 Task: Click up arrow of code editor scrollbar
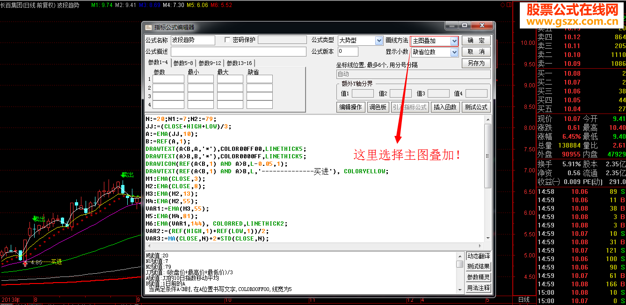[x=488, y=120]
